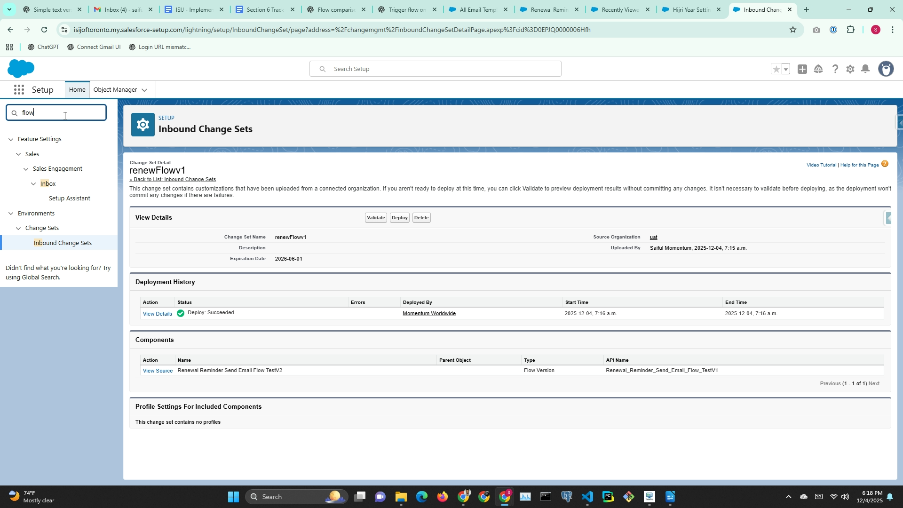Expand the Object Manager tab dropdown chevron
The height and width of the screenshot is (508, 903).
pyautogui.click(x=144, y=90)
